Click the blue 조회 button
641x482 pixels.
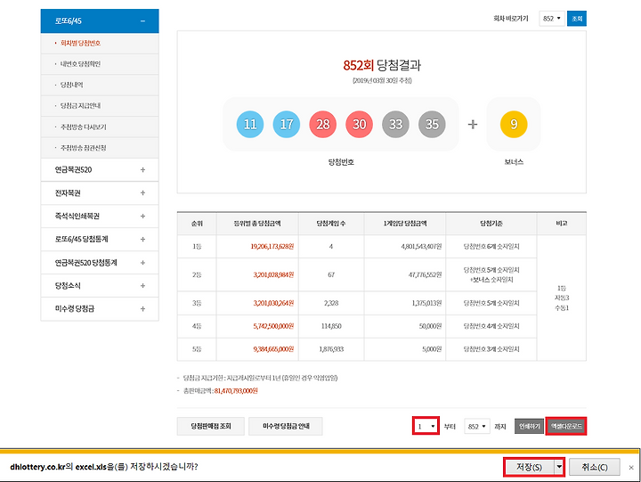(x=577, y=19)
